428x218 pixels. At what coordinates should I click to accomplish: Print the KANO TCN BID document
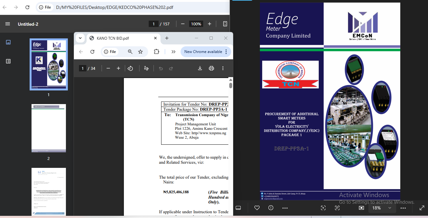[211, 68]
